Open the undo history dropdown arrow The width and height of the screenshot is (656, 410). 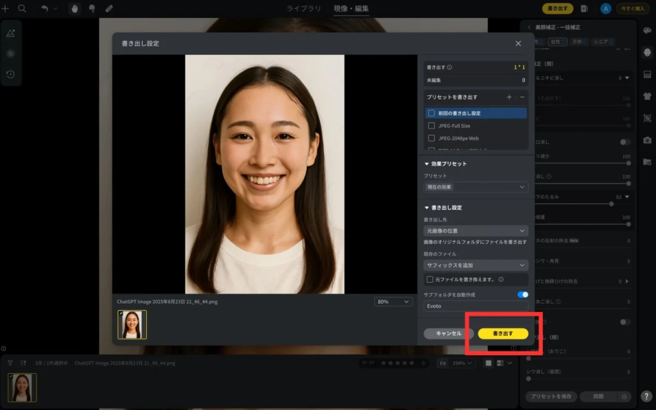[55, 9]
